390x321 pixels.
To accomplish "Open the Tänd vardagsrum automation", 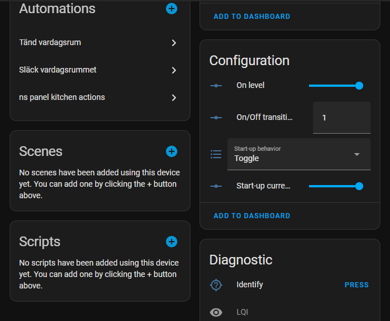I will pyautogui.click(x=100, y=43).
